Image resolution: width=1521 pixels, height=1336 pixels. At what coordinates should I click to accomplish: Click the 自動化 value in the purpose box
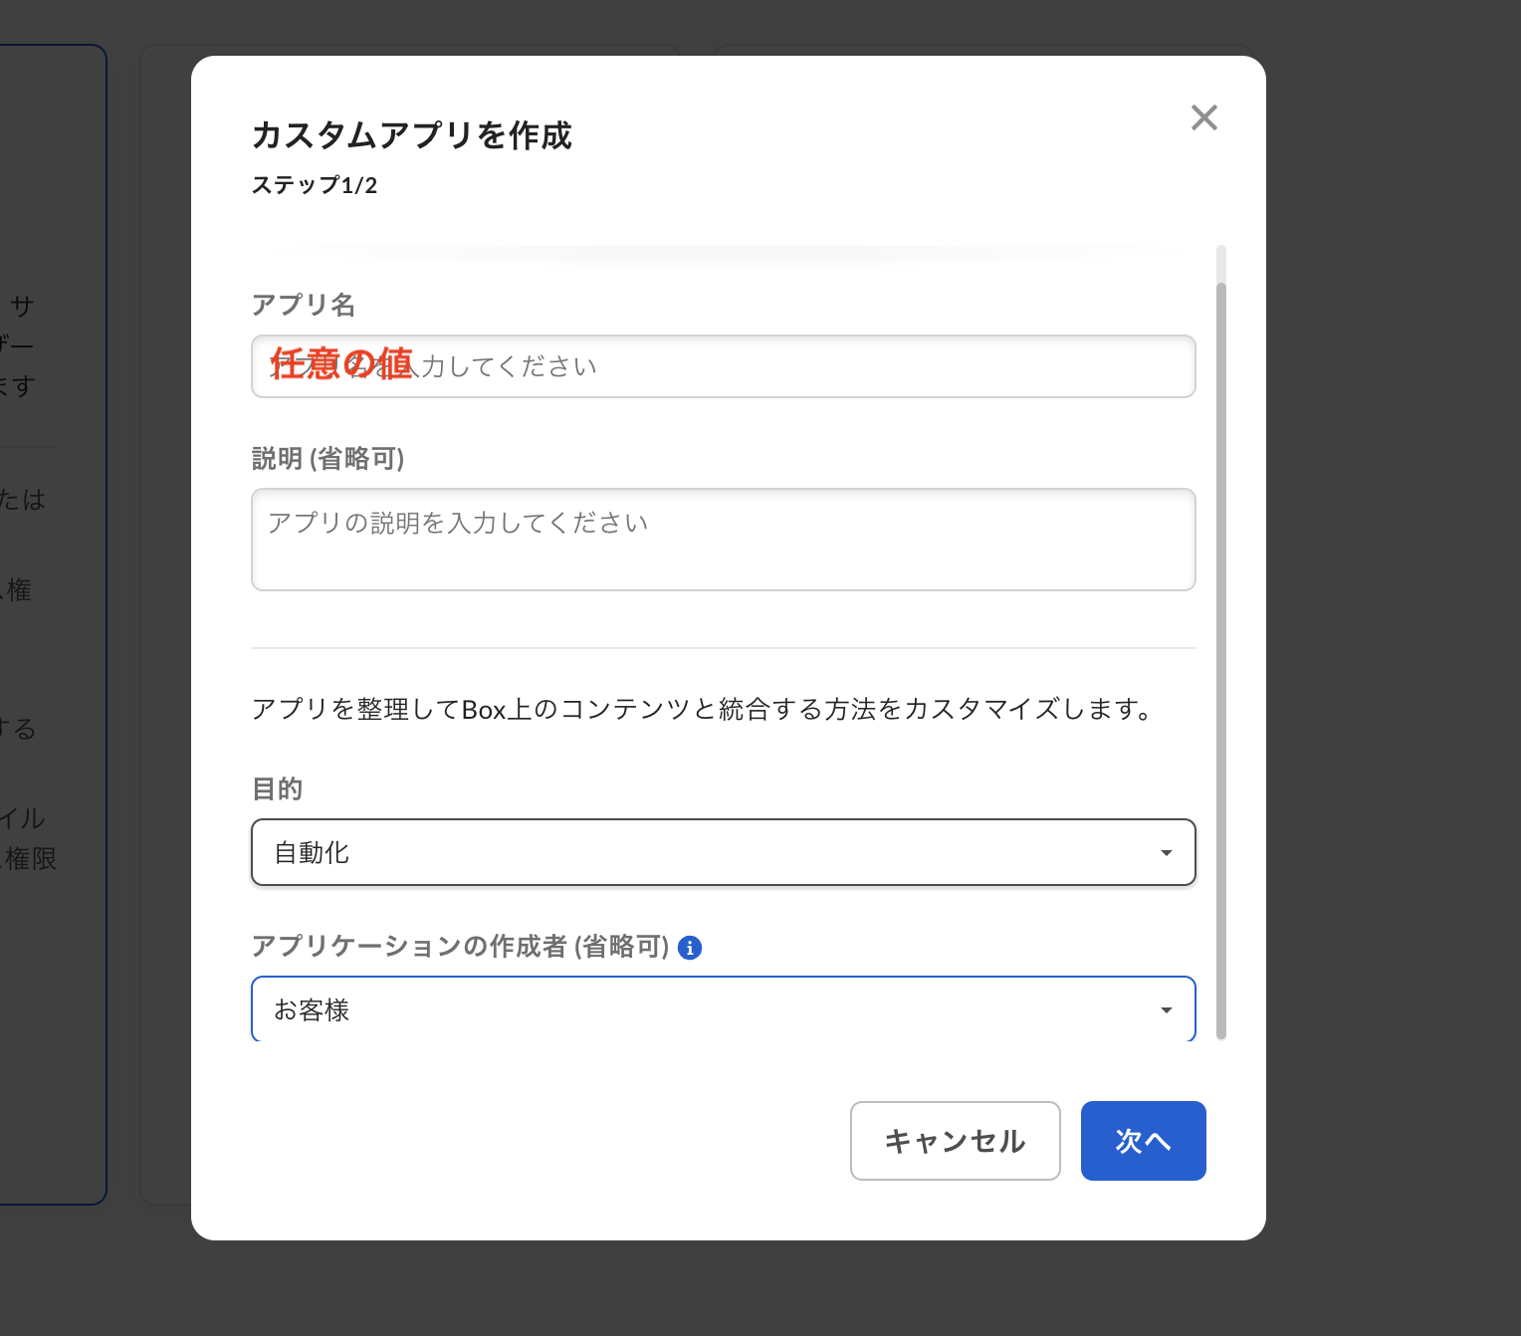311,852
